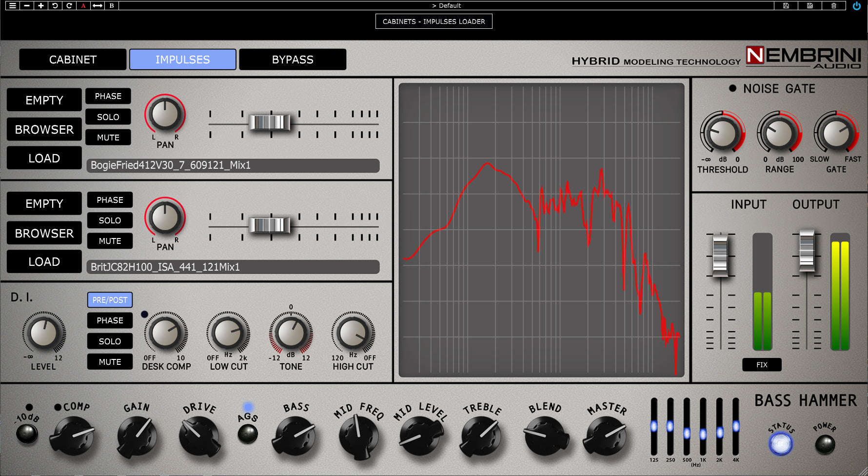The width and height of the screenshot is (868, 476).
Task: Select preset slot B
Action: 112,5
